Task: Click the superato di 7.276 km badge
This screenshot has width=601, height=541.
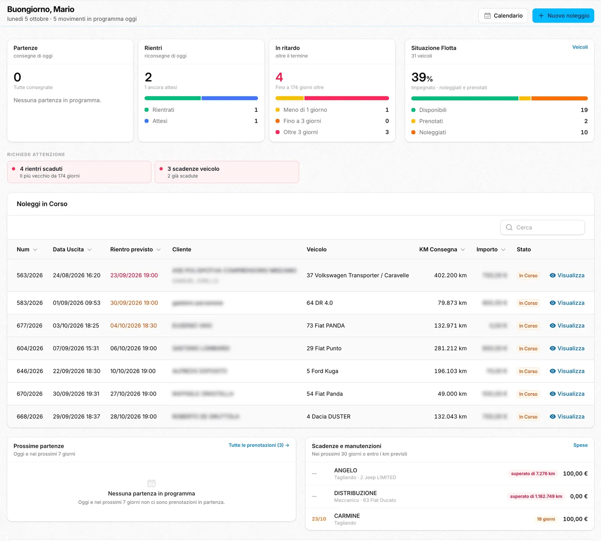Action: [533, 474]
